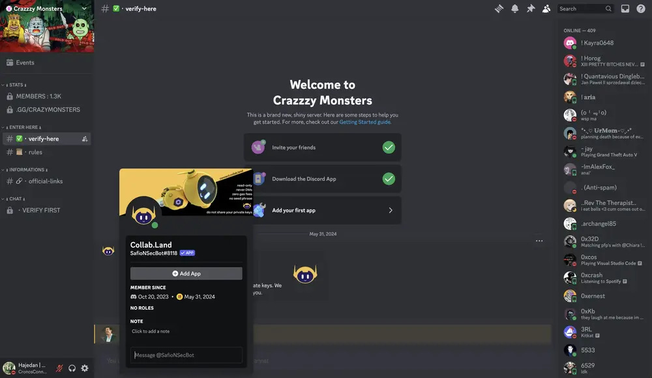Select the VERIFY FIRST locked channel
Screen dimensions: 652x378
pyautogui.click(x=46, y=210)
